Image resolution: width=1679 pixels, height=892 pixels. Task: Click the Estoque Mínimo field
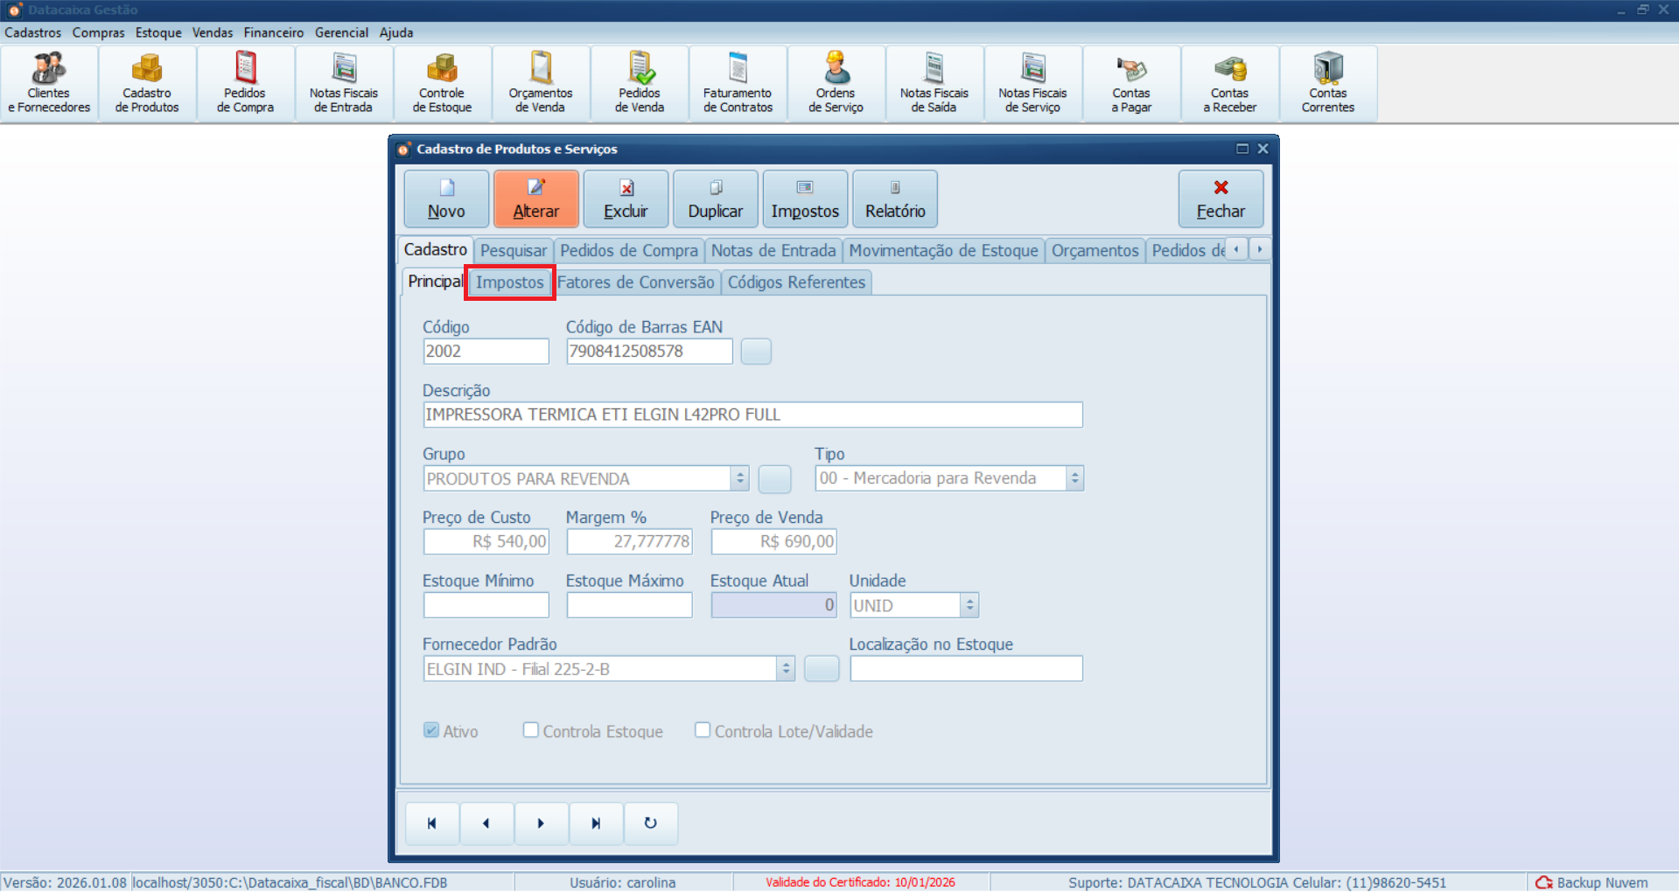pos(486,605)
